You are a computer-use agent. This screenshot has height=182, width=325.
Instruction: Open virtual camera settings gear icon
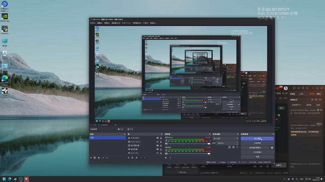[x=272, y=148]
